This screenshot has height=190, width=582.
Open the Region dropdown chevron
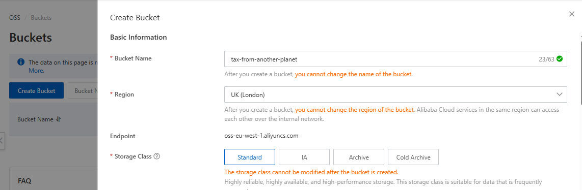(560, 94)
